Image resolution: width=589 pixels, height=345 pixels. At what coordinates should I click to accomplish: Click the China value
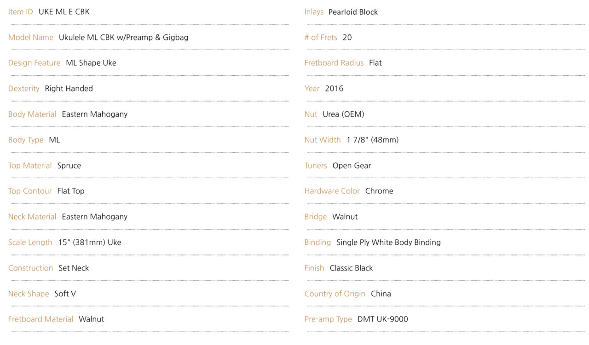[x=381, y=294]
